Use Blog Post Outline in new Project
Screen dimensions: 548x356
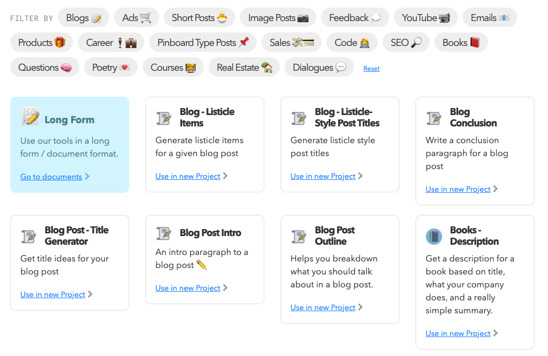pos(323,307)
